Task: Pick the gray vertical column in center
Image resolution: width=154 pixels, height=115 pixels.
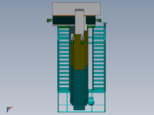Action: tap(79, 22)
